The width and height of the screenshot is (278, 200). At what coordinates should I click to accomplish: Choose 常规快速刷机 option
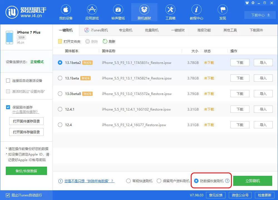pyautogui.click(x=128, y=181)
